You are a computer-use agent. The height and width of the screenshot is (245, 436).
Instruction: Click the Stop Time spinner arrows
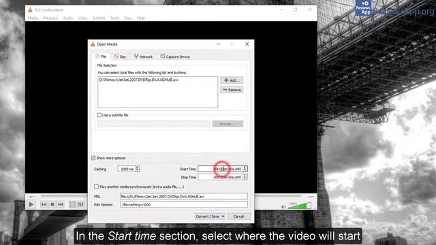click(x=245, y=177)
